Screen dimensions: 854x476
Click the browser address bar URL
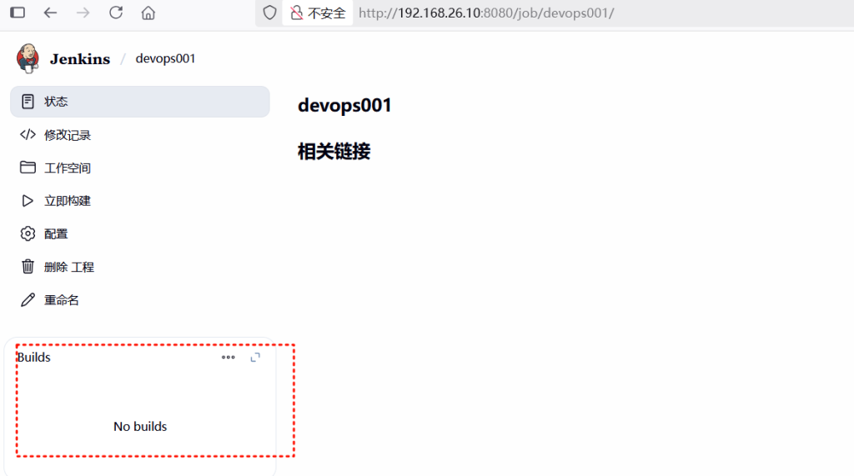click(485, 13)
